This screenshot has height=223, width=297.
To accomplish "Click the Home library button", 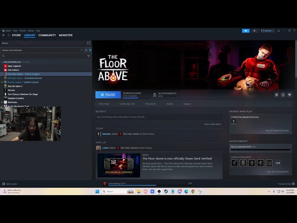I will coord(43,43).
